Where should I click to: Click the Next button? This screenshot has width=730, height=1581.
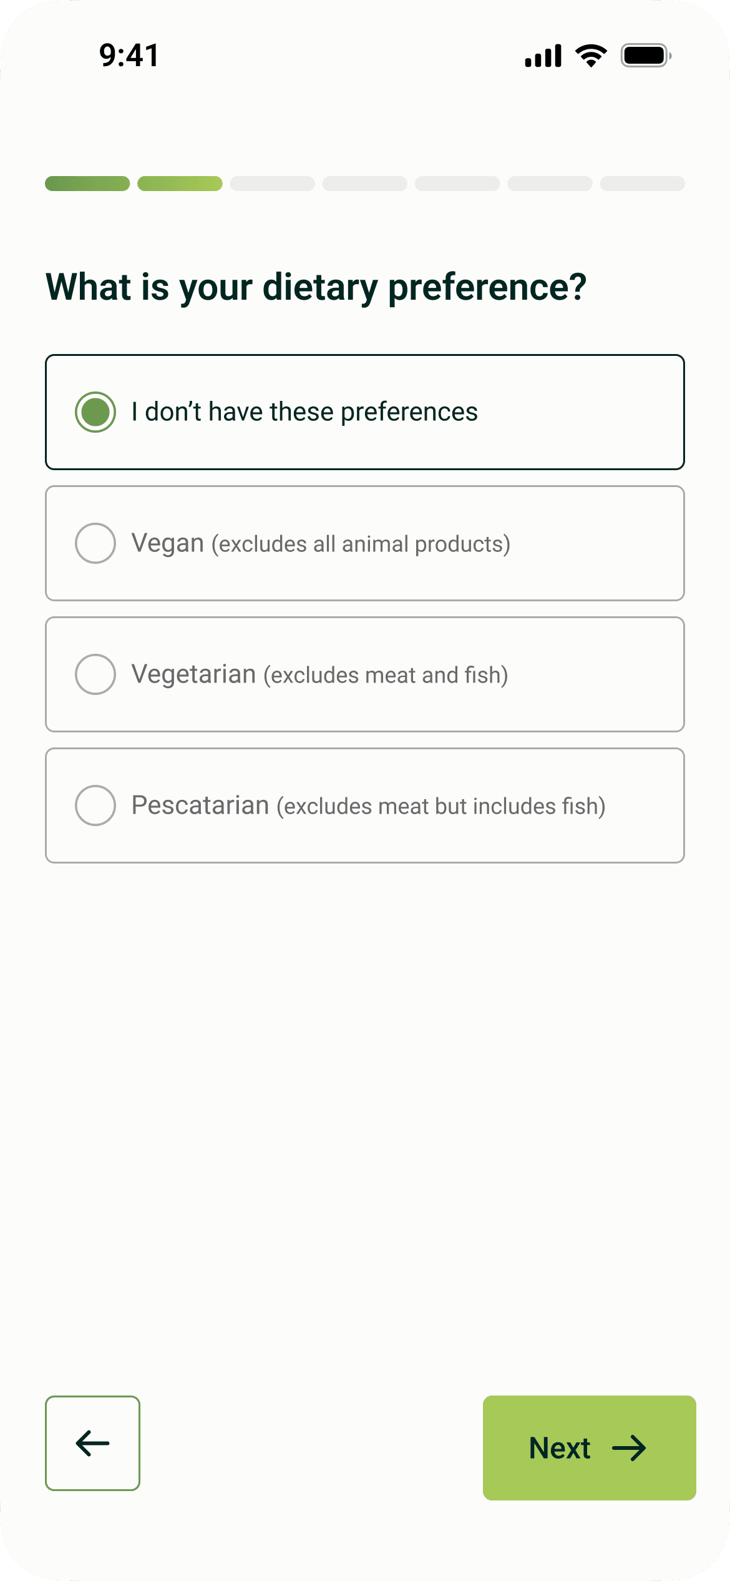pos(590,1448)
